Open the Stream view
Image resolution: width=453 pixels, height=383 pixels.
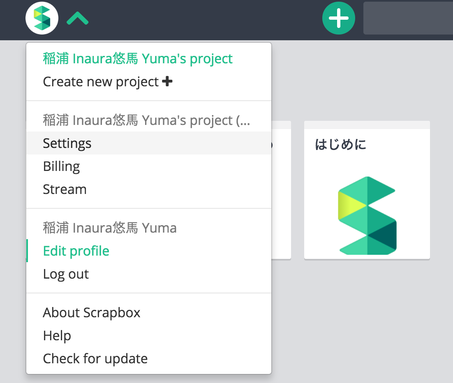pos(149,189)
